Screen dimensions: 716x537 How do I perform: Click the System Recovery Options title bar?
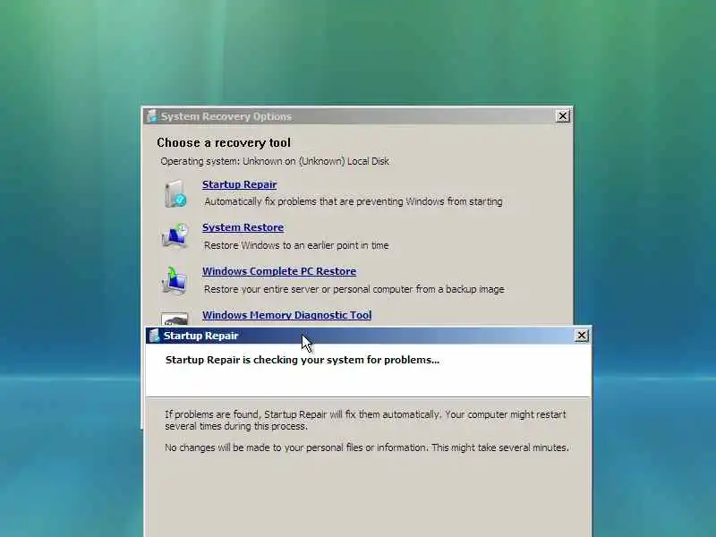357,116
